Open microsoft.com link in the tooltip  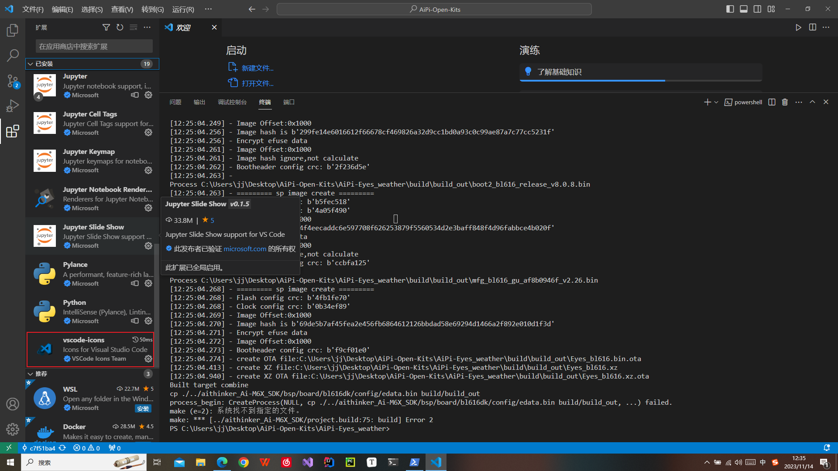245,249
